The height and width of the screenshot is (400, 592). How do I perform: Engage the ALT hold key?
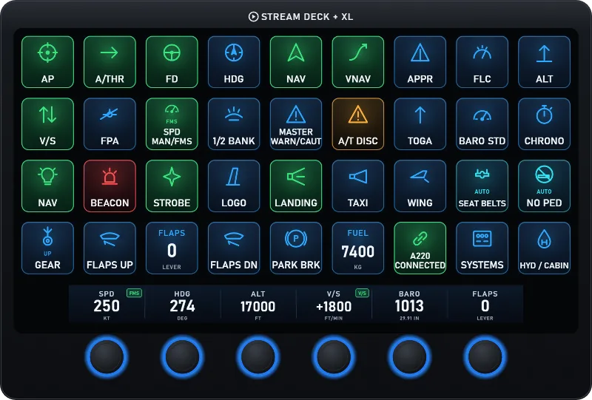(x=544, y=62)
